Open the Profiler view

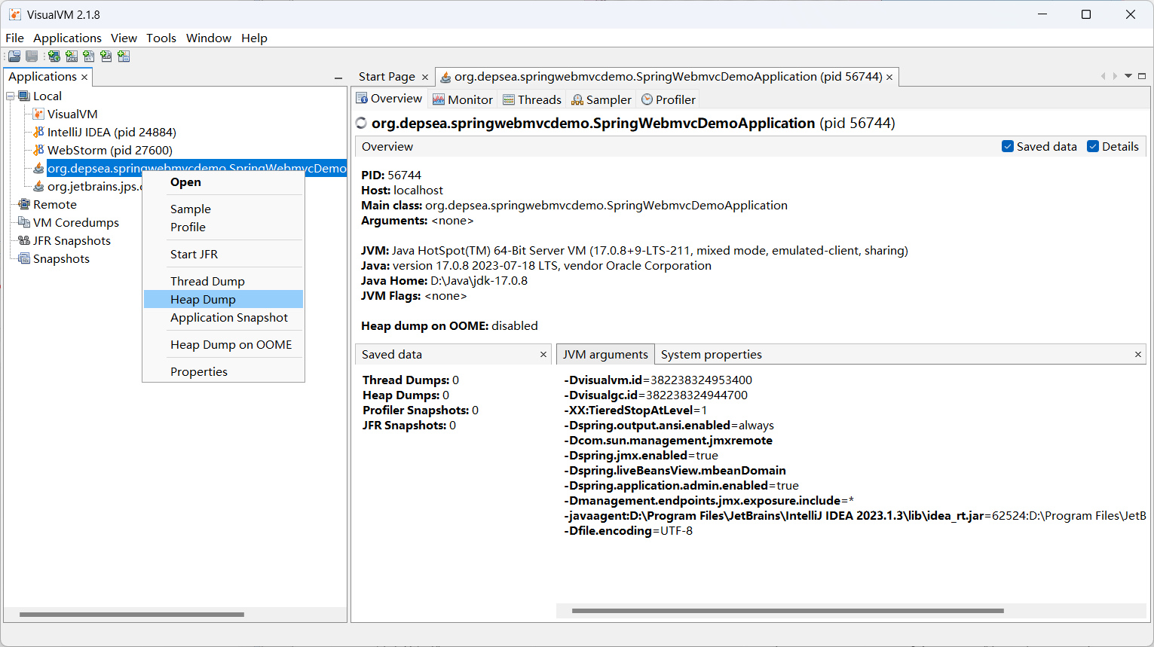pyautogui.click(x=668, y=99)
